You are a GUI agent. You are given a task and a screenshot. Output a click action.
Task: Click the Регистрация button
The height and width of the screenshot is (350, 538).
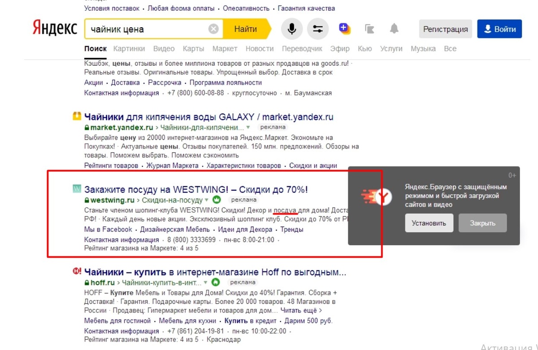446,29
